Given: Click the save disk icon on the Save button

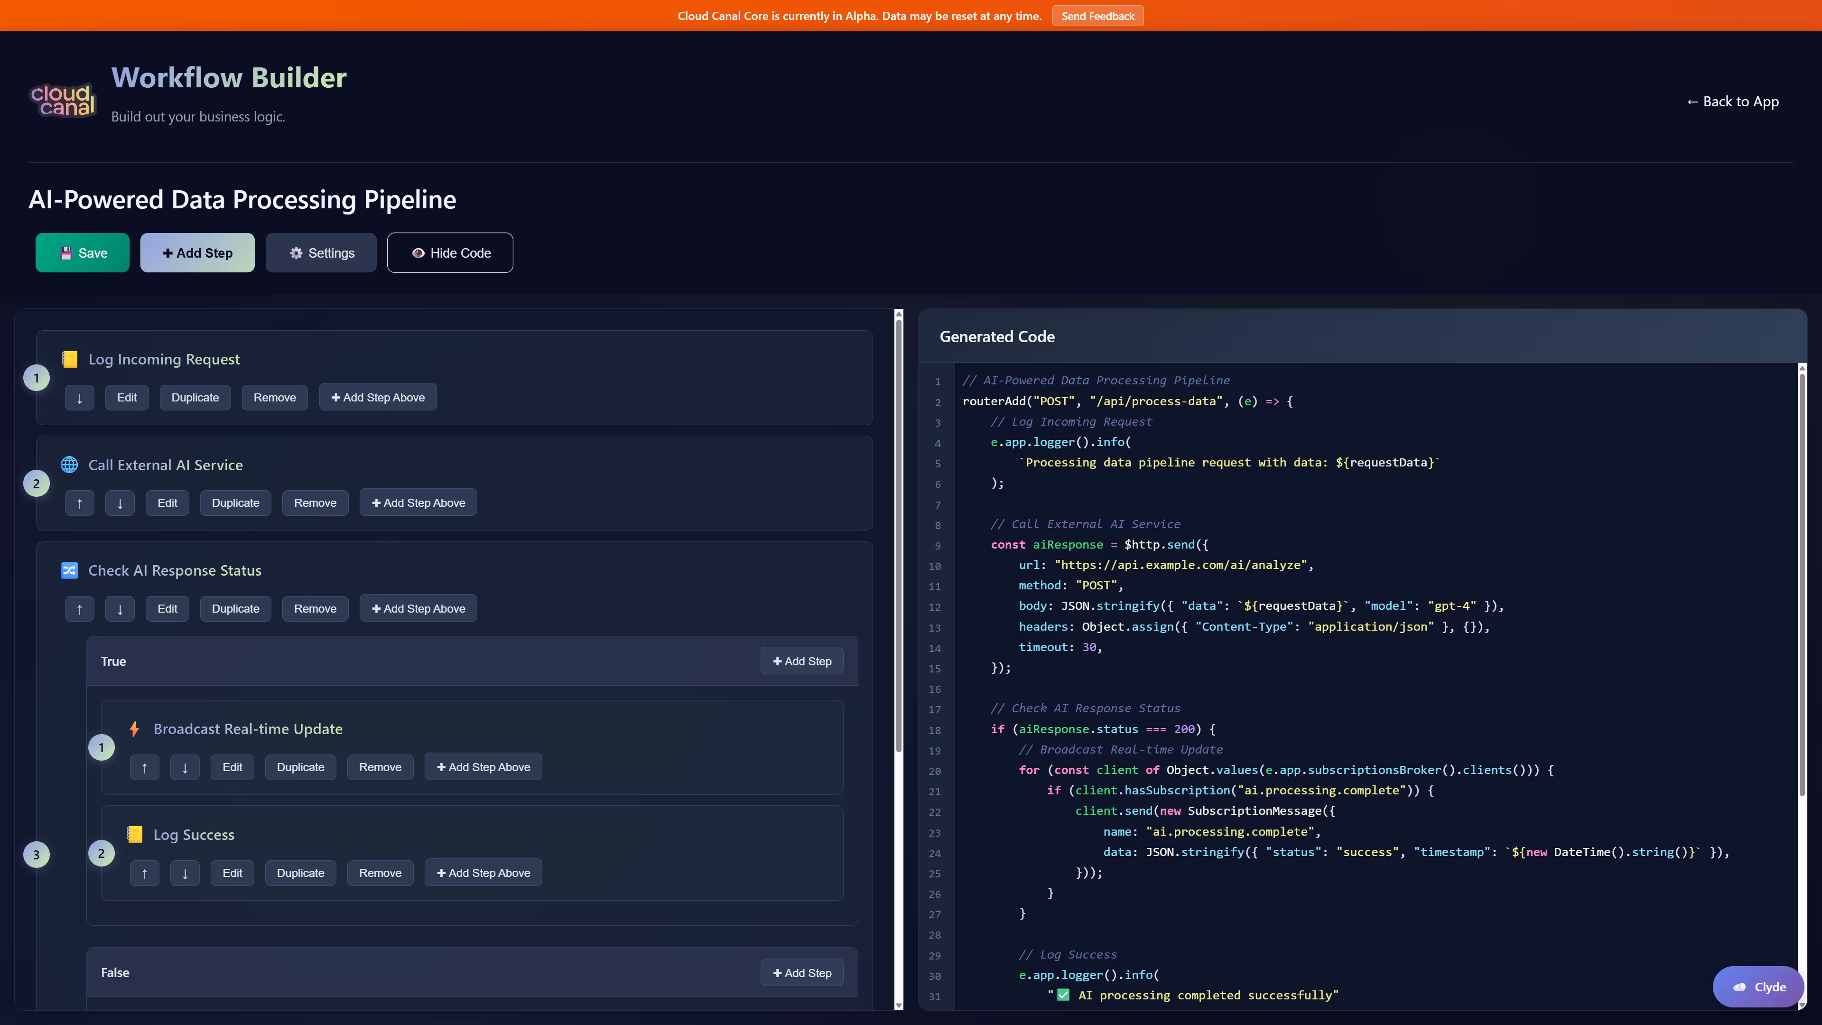Looking at the screenshot, I should point(66,252).
